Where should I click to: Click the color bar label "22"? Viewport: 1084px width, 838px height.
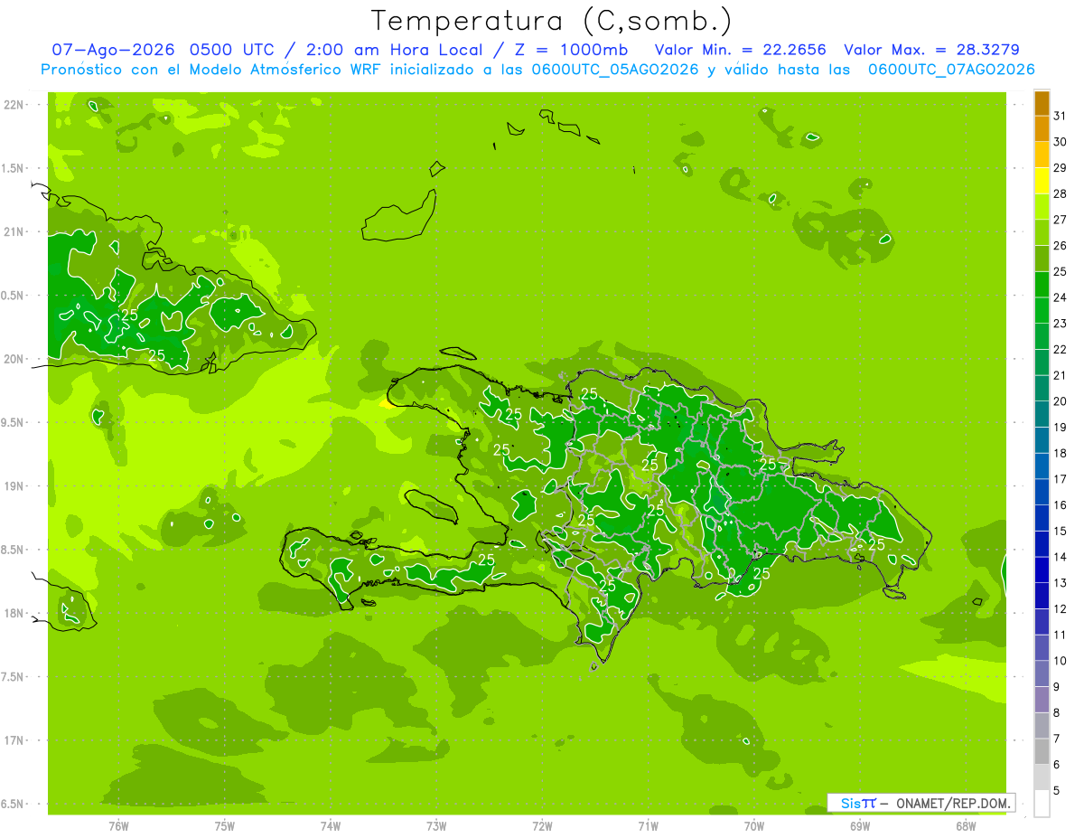click(1061, 350)
